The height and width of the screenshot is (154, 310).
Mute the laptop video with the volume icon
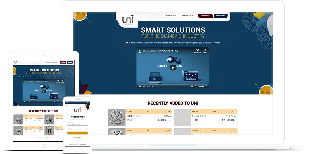(x=144, y=87)
